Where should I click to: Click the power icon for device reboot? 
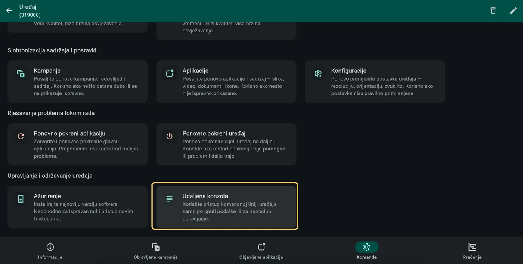[x=170, y=136]
